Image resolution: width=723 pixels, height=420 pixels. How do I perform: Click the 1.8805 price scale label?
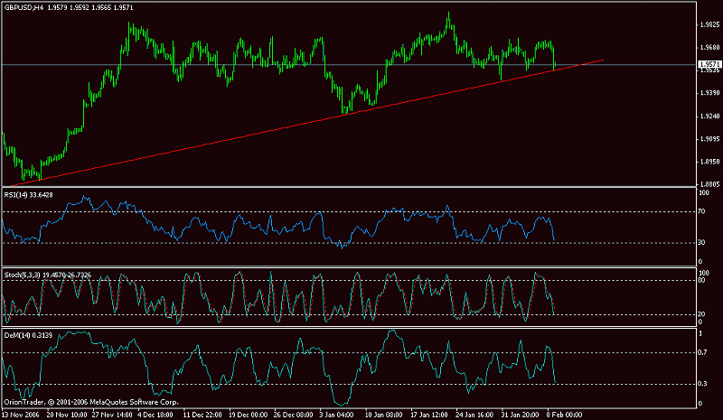tap(709, 185)
